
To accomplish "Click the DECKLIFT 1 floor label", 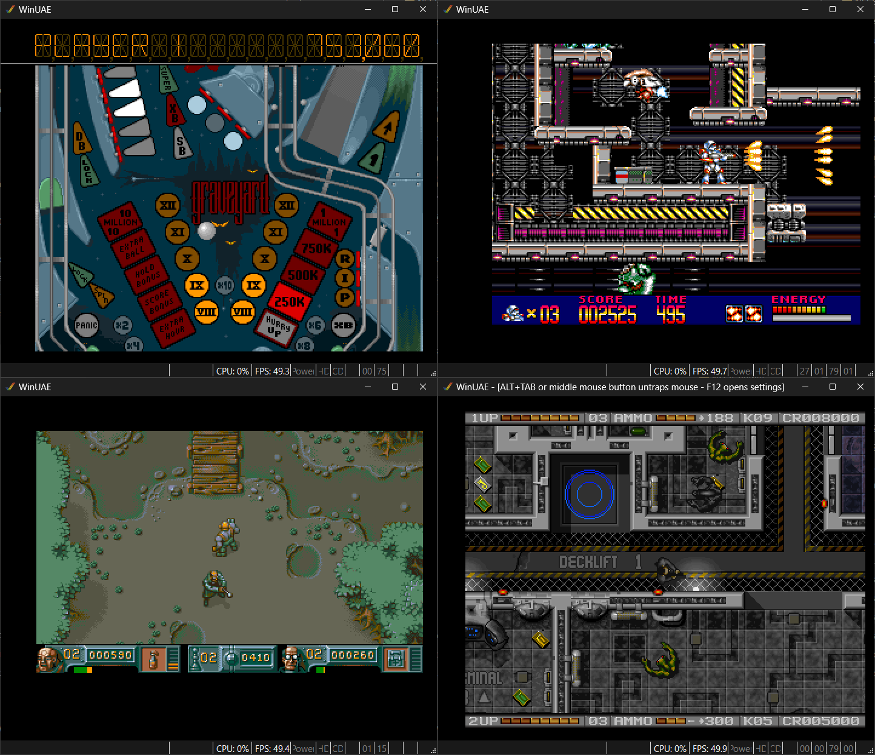I will click(600, 562).
